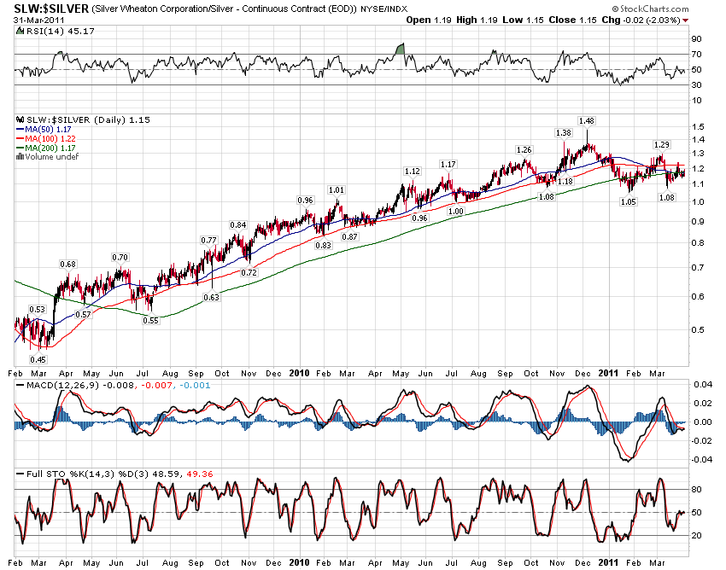Click the 1.26 price label

(524, 150)
